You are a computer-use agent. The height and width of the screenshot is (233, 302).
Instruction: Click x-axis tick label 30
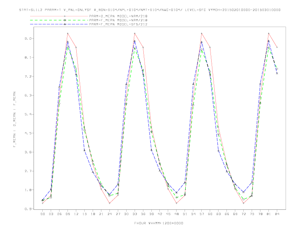tap(126, 214)
